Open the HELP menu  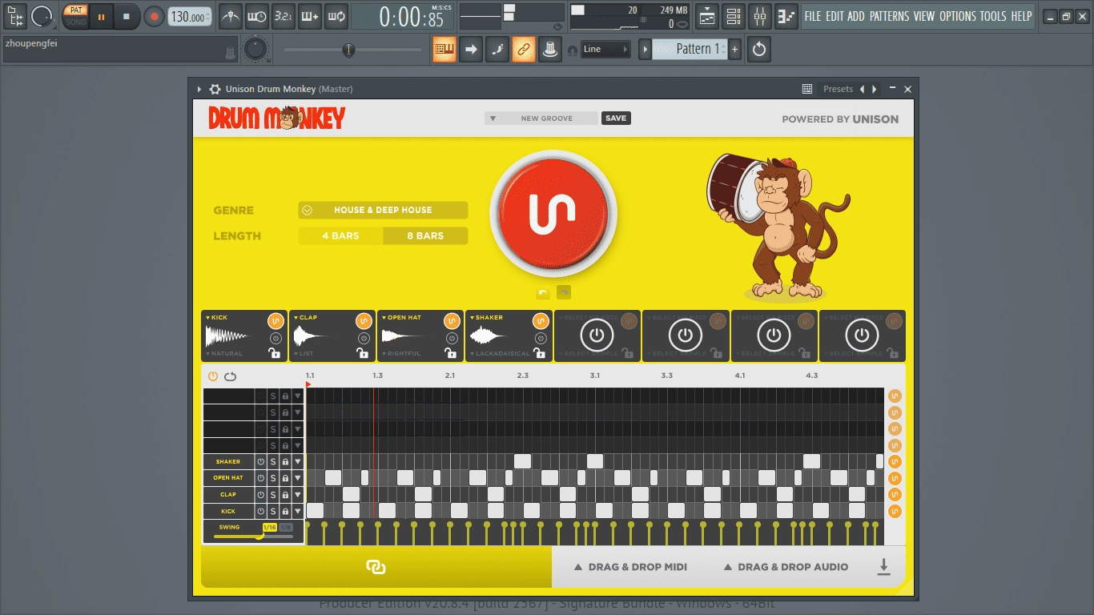1021,16
